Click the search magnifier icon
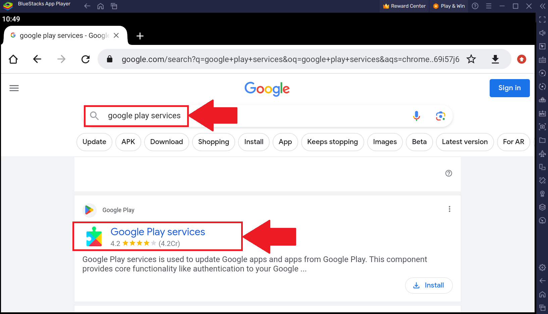 [x=94, y=116]
